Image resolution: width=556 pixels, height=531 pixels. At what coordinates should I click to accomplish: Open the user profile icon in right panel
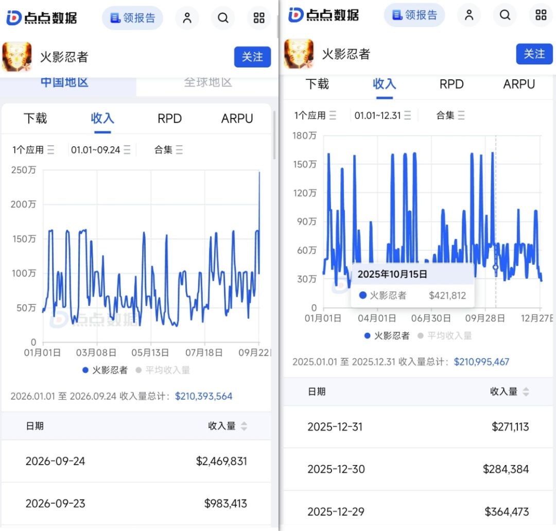(x=469, y=15)
